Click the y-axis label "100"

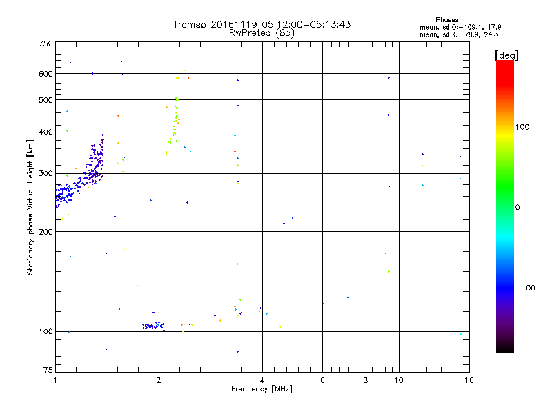(46, 331)
